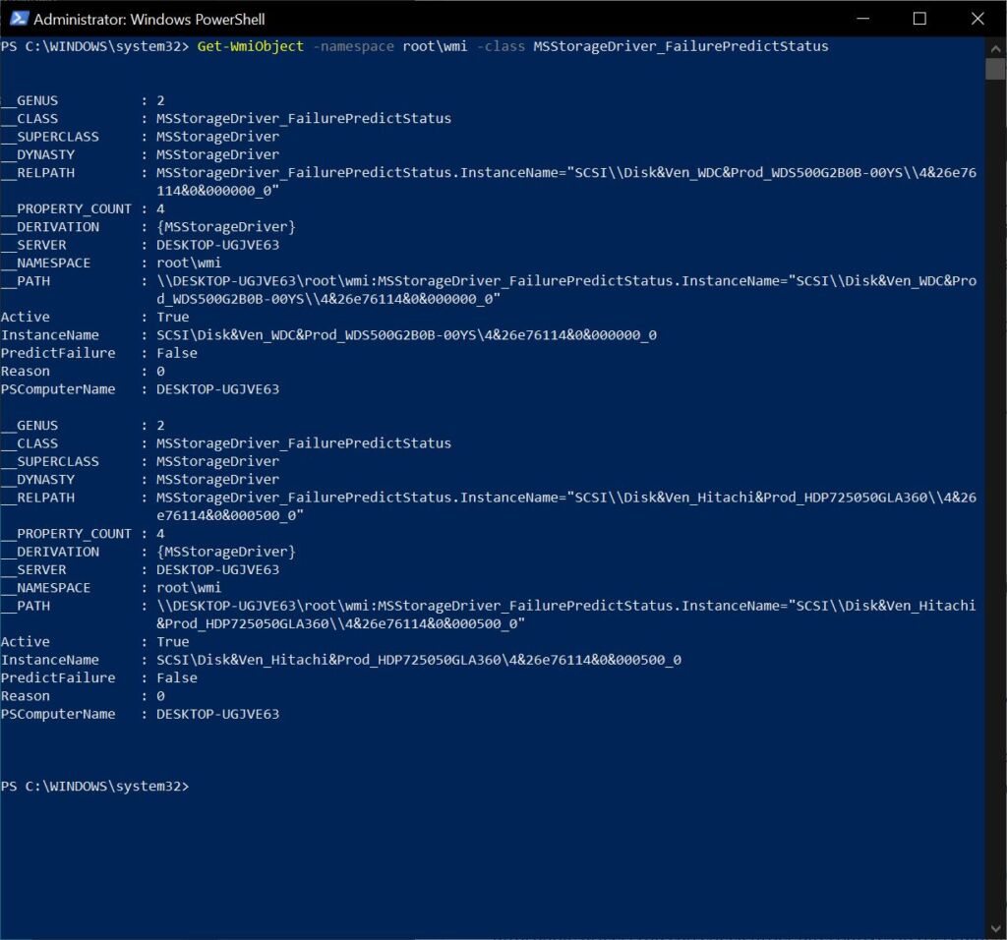Maximize the PowerShell window
Screen dimensions: 1007x940
pos(919,19)
